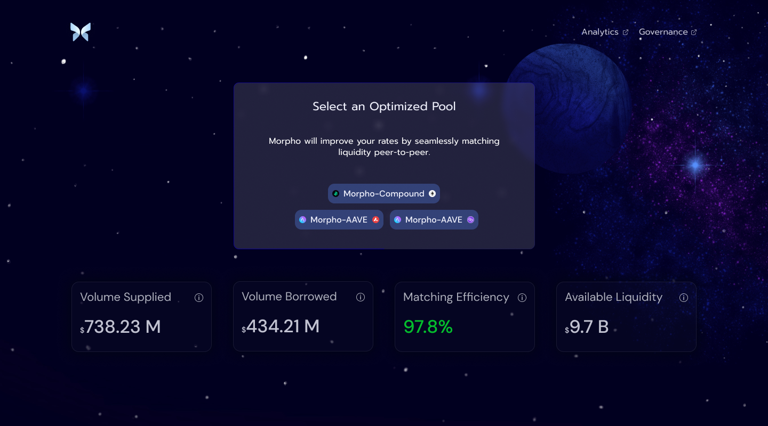Viewport: 768px width, 426px height.
Task: Click the green 97.8% efficiency value
Action: tap(428, 327)
